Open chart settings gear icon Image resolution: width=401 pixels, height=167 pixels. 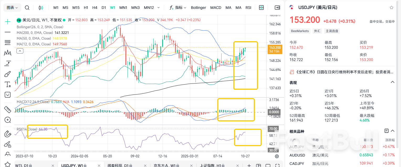click(277, 156)
